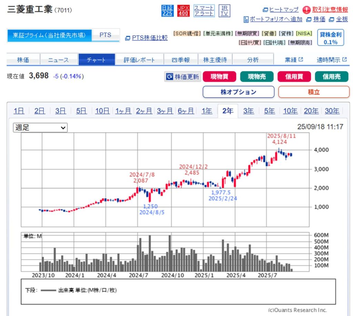Open the スマートアラート badge
Screen dimensions: 353x316
pyautogui.click(x=204, y=11)
